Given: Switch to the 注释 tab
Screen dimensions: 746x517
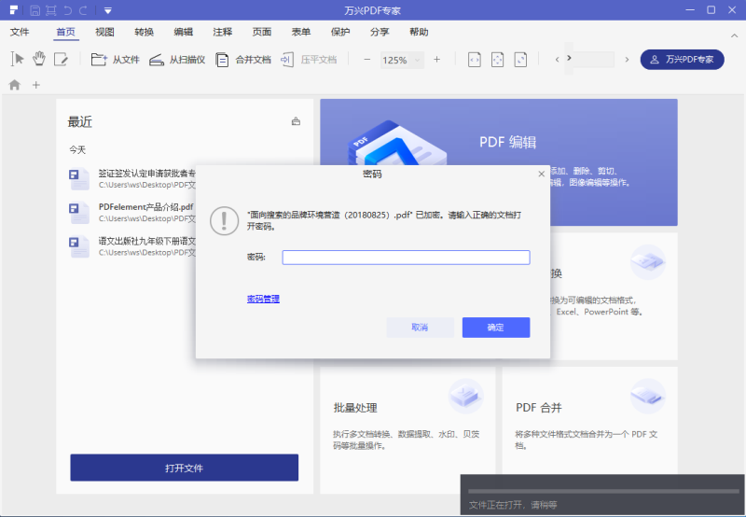Looking at the screenshot, I should [x=223, y=32].
